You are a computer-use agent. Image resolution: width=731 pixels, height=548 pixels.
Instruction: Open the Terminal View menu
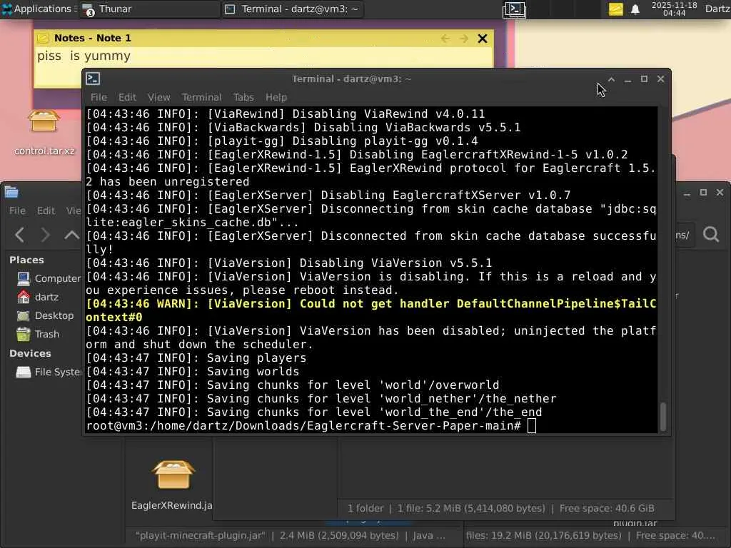[x=159, y=97]
